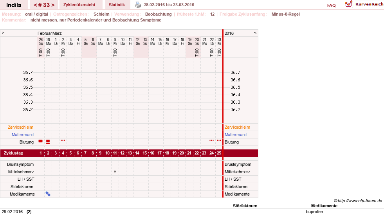Screen dimensions: 384x221
Task: Go to previous cycle with the left arrow of #33
Action: point(35,5)
